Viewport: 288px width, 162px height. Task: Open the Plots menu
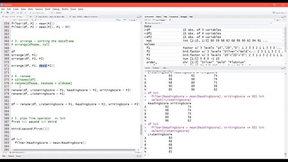[31, 9]
